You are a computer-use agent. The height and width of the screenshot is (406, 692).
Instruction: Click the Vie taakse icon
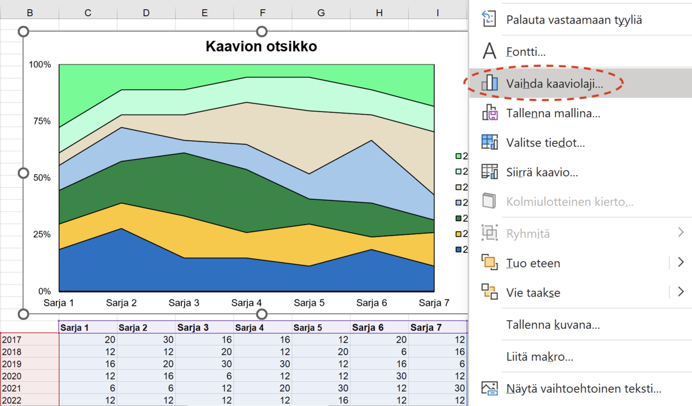click(x=490, y=292)
